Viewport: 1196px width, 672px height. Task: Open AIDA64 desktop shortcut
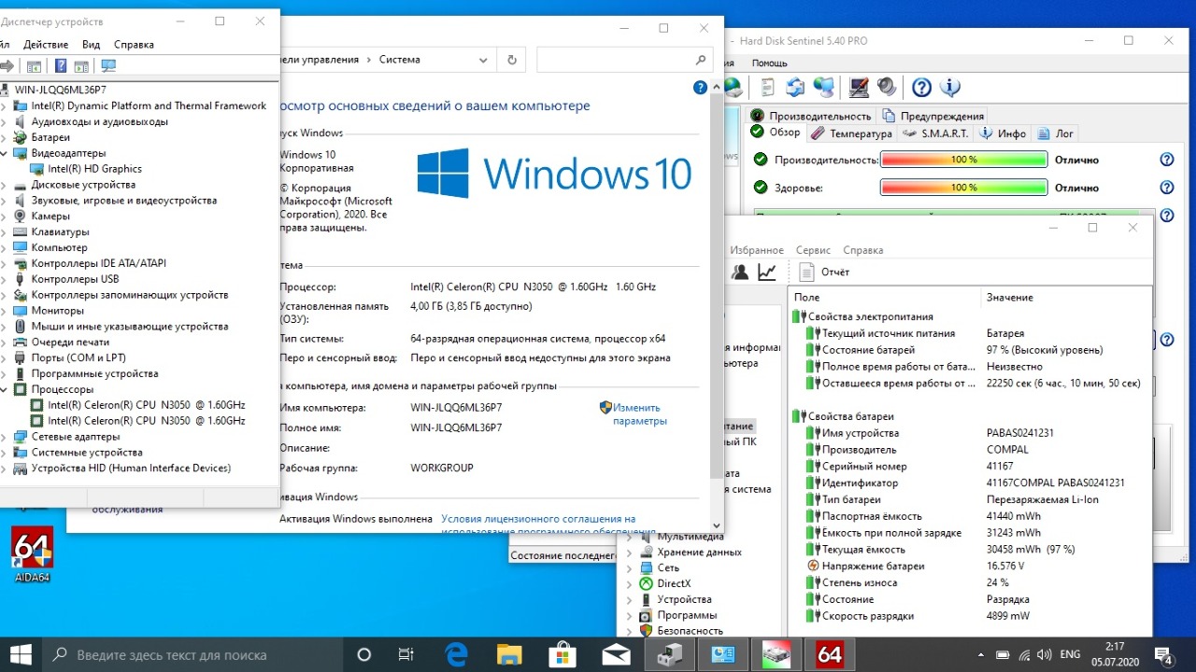[33, 555]
